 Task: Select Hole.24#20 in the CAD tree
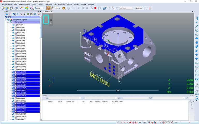tap(21, 77)
